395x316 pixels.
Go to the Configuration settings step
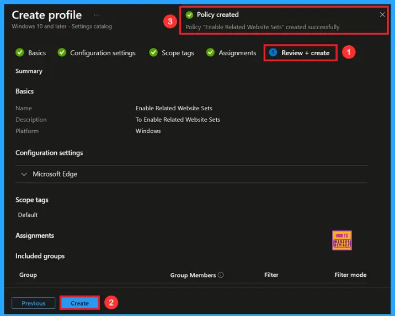coord(103,53)
